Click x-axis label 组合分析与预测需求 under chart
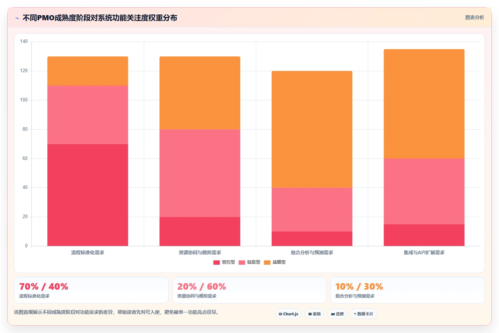The image size is (499, 333). [312, 252]
